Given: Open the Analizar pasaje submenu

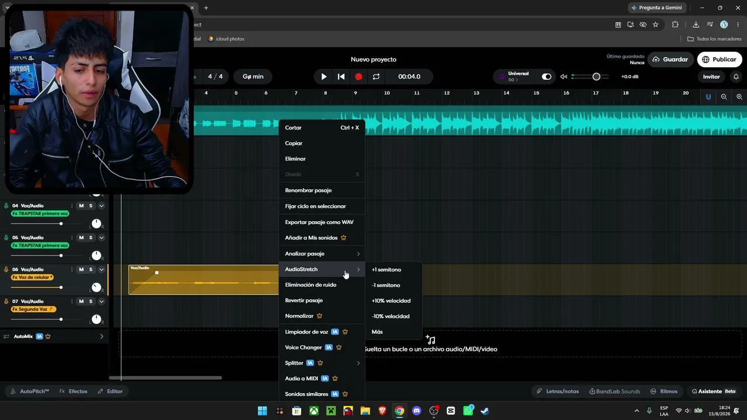Looking at the screenshot, I should (322, 254).
